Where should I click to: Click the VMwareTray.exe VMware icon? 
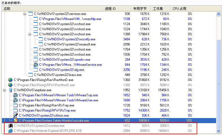point(15,95)
